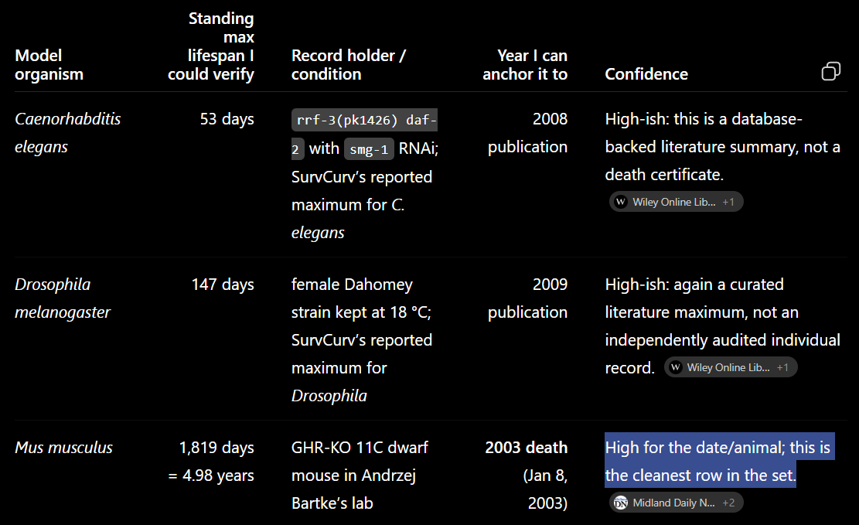This screenshot has height=525, width=859.
Task: Select the Mus musculus cell
Action: click(63, 447)
